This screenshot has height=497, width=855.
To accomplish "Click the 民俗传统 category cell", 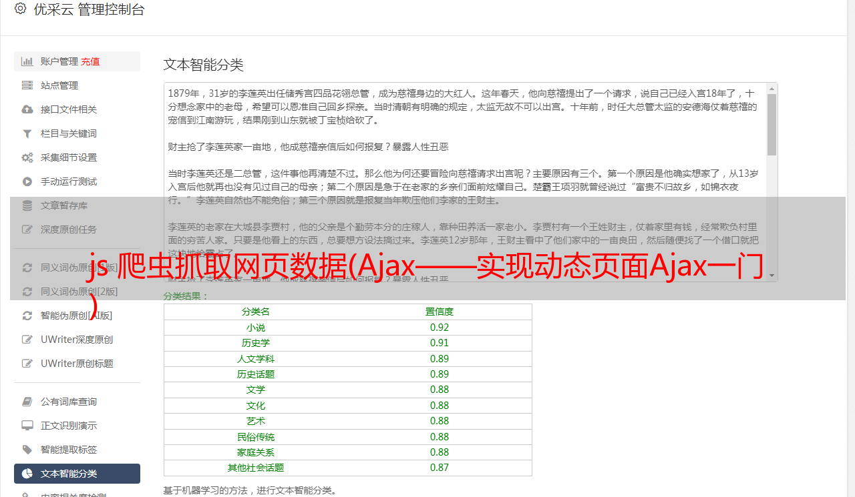I will 256,437.
